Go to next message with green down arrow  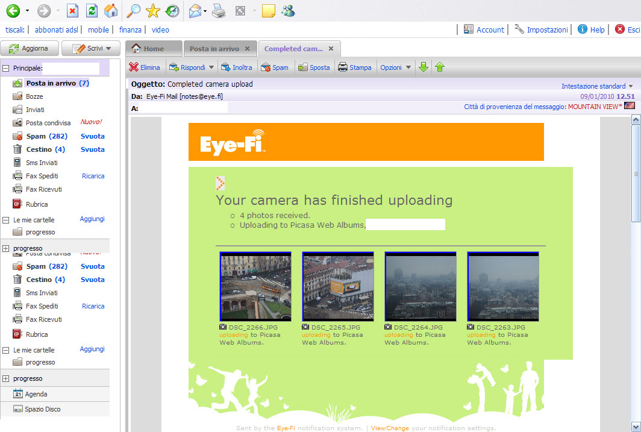424,67
